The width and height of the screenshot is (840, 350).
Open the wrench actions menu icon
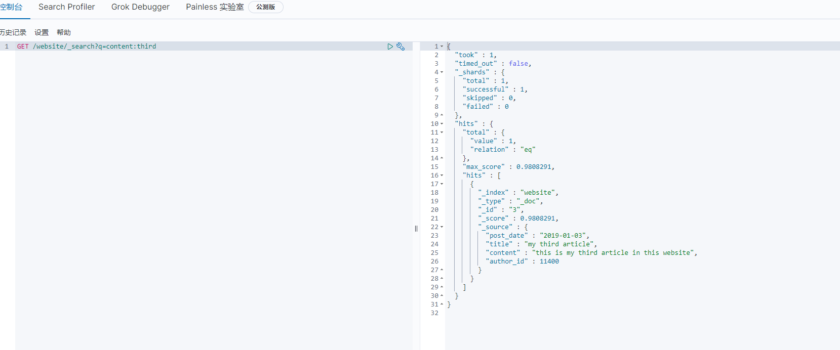point(401,47)
